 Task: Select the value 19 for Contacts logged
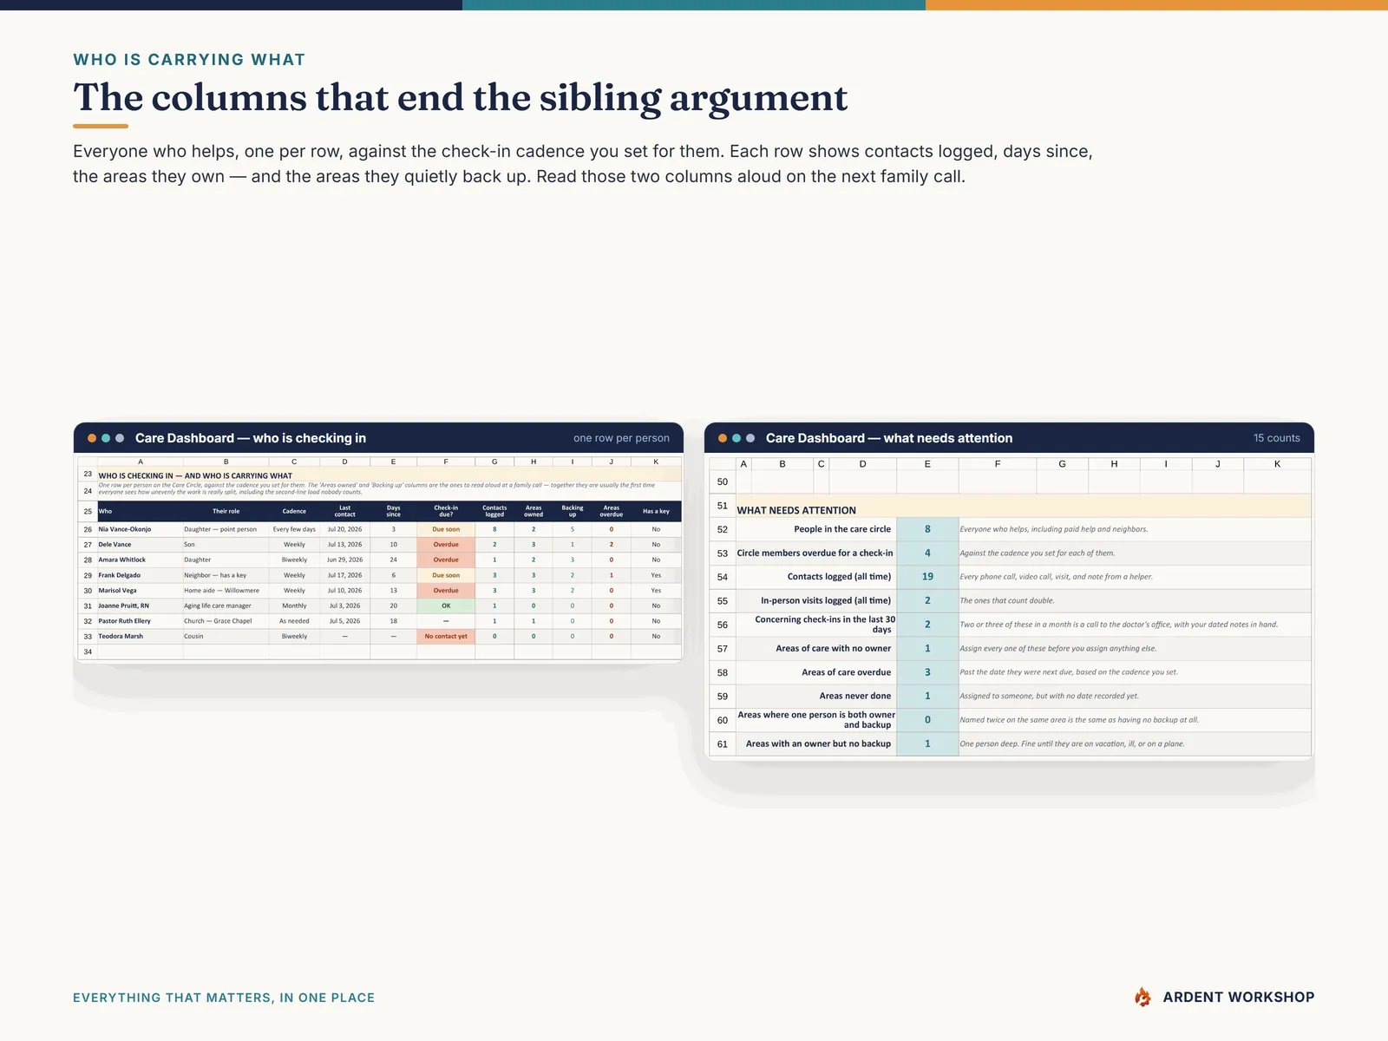click(927, 577)
